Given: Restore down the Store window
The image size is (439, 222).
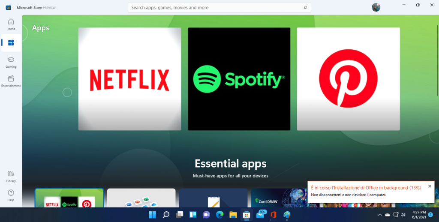Looking at the screenshot, I should [x=418, y=5].
